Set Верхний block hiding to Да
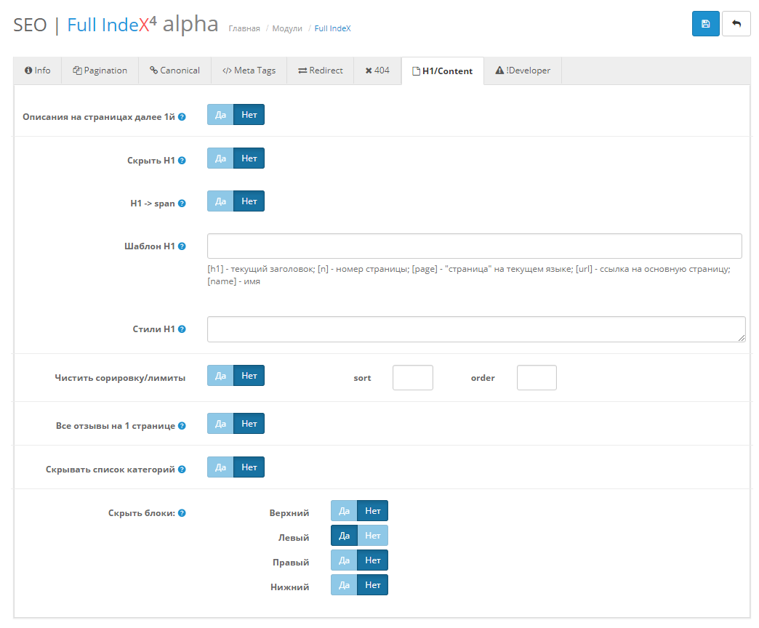 [x=344, y=511]
